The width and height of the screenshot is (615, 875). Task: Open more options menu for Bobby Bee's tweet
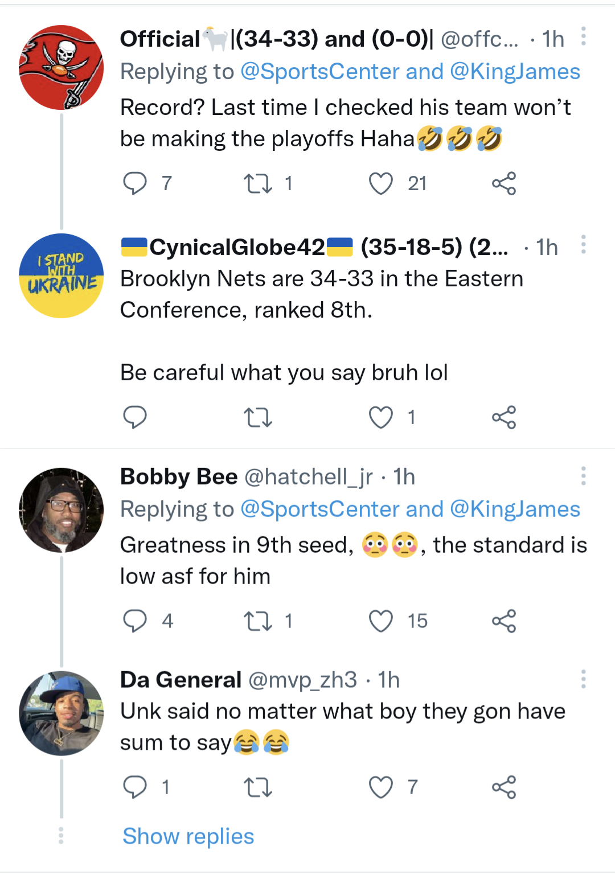click(583, 476)
